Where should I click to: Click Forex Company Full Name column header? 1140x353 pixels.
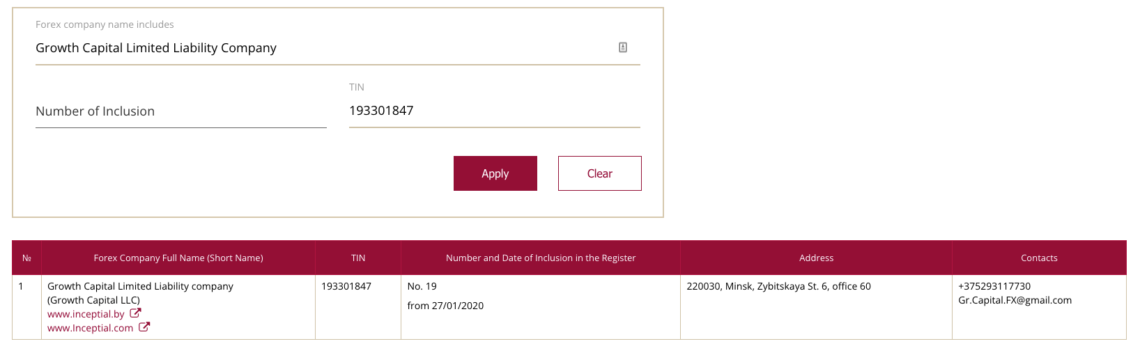[178, 258]
